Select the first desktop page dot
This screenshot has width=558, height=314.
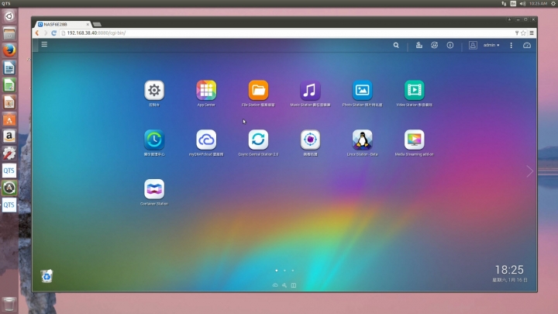277,271
